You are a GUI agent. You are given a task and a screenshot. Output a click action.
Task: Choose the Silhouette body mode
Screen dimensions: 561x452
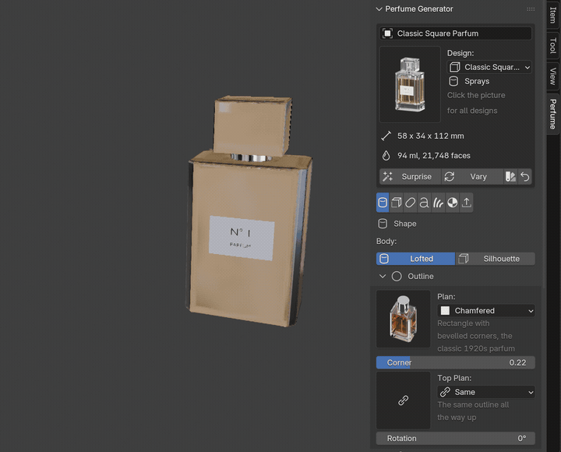pyautogui.click(x=496, y=259)
